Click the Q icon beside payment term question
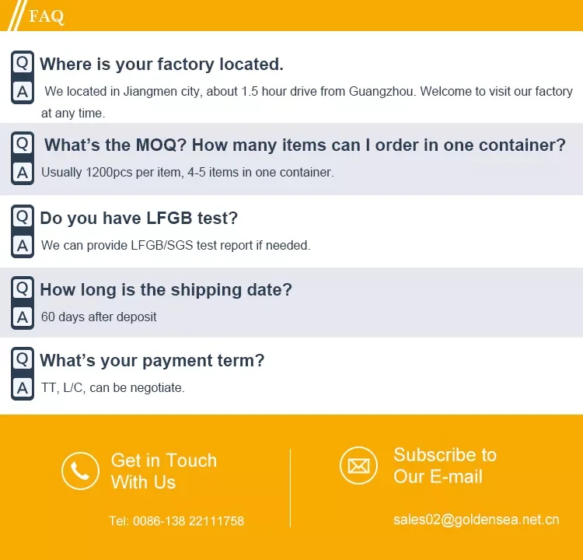This screenshot has width=583, height=560. click(23, 359)
